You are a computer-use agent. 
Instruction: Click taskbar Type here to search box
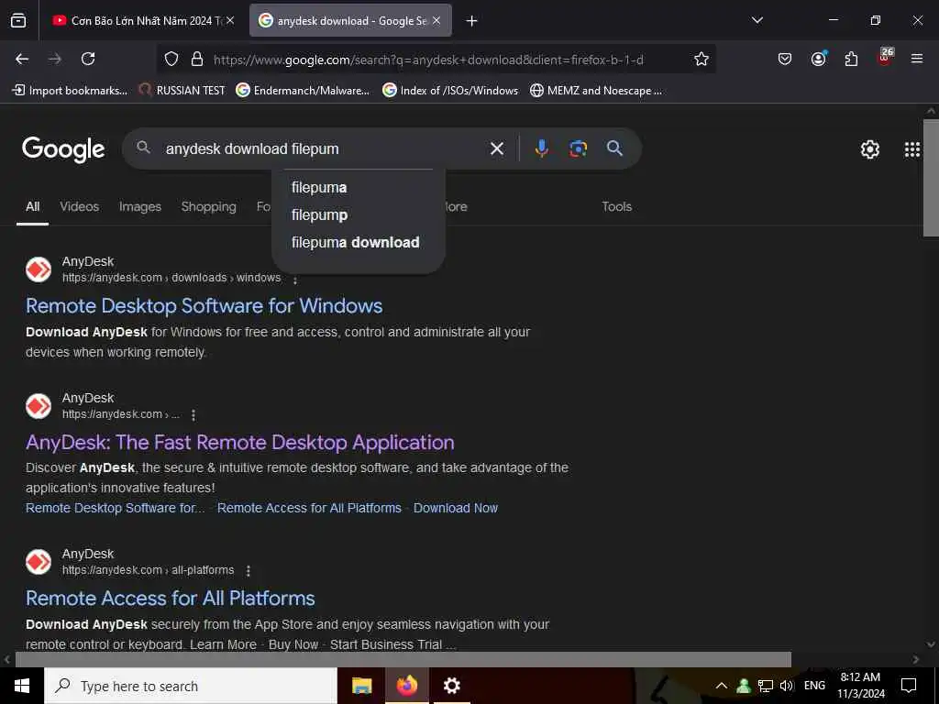pyautogui.click(x=191, y=686)
